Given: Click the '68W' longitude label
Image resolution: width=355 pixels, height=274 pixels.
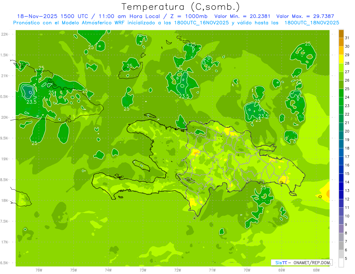Looking at the screenshot, I should click(x=316, y=270).
